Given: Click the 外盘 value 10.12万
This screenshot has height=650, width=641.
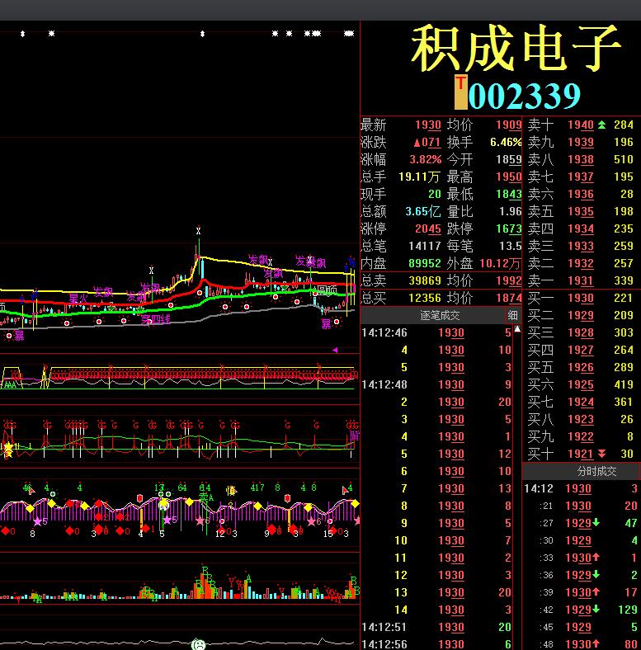Looking at the screenshot, I should tap(500, 263).
